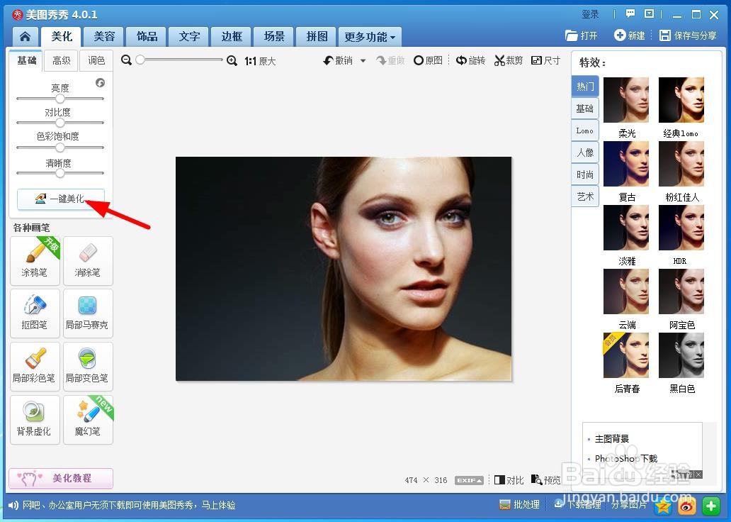Open the 更多功能 dropdown menu
731x522 pixels.
click(370, 37)
